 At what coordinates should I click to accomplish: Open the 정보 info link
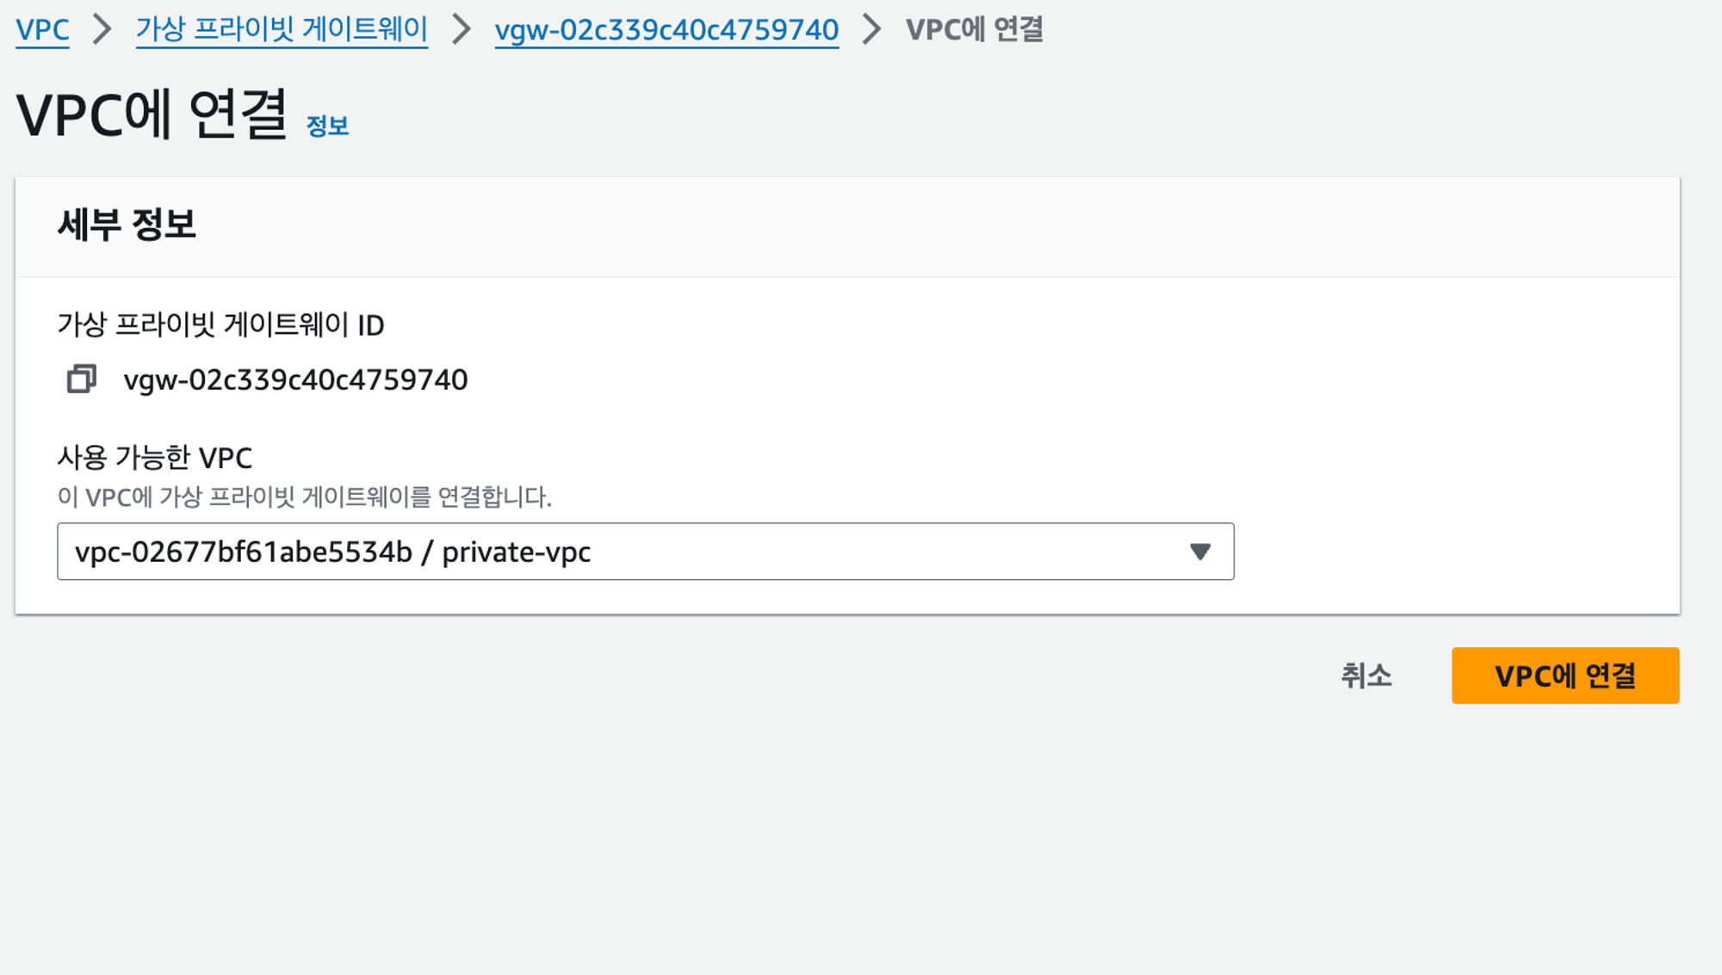pos(327,126)
